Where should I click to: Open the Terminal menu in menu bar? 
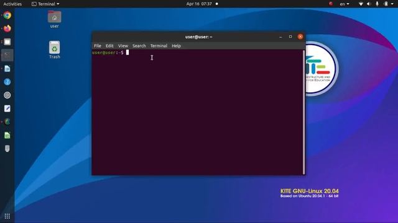click(x=159, y=46)
